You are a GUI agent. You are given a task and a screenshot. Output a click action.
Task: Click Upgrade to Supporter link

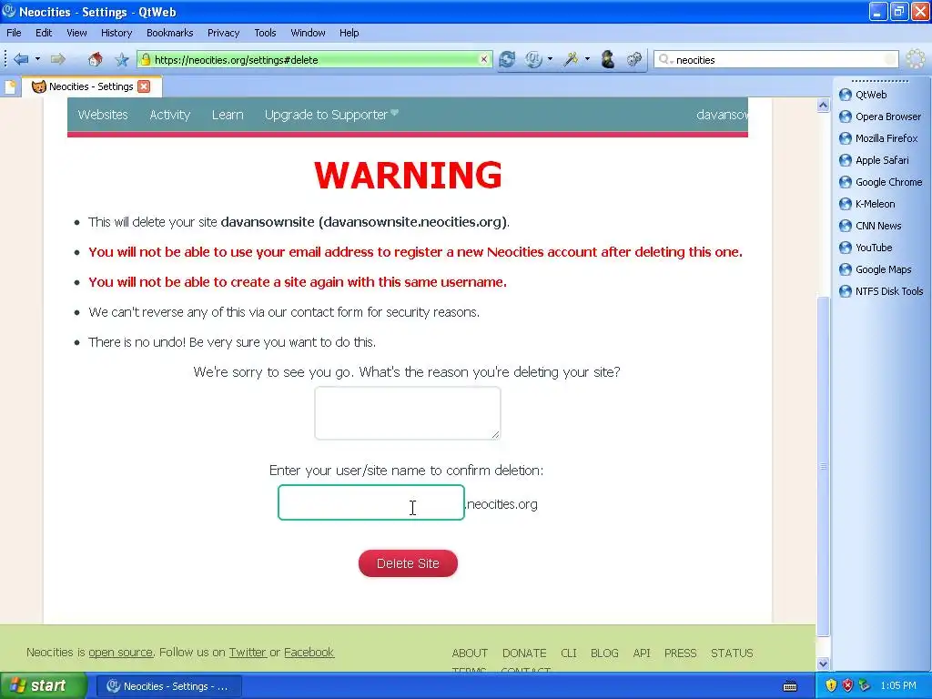pyautogui.click(x=331, y=115)
